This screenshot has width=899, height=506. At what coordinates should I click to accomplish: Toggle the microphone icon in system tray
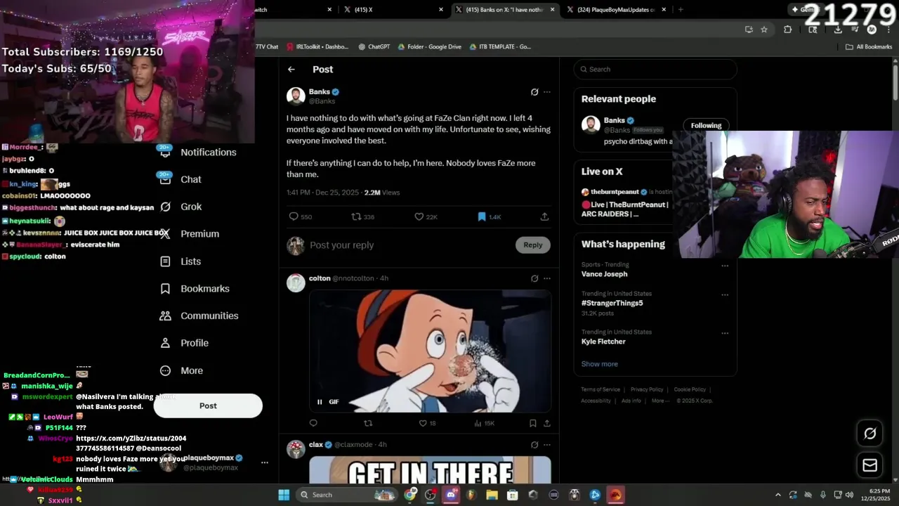click(x=823, y=495)
